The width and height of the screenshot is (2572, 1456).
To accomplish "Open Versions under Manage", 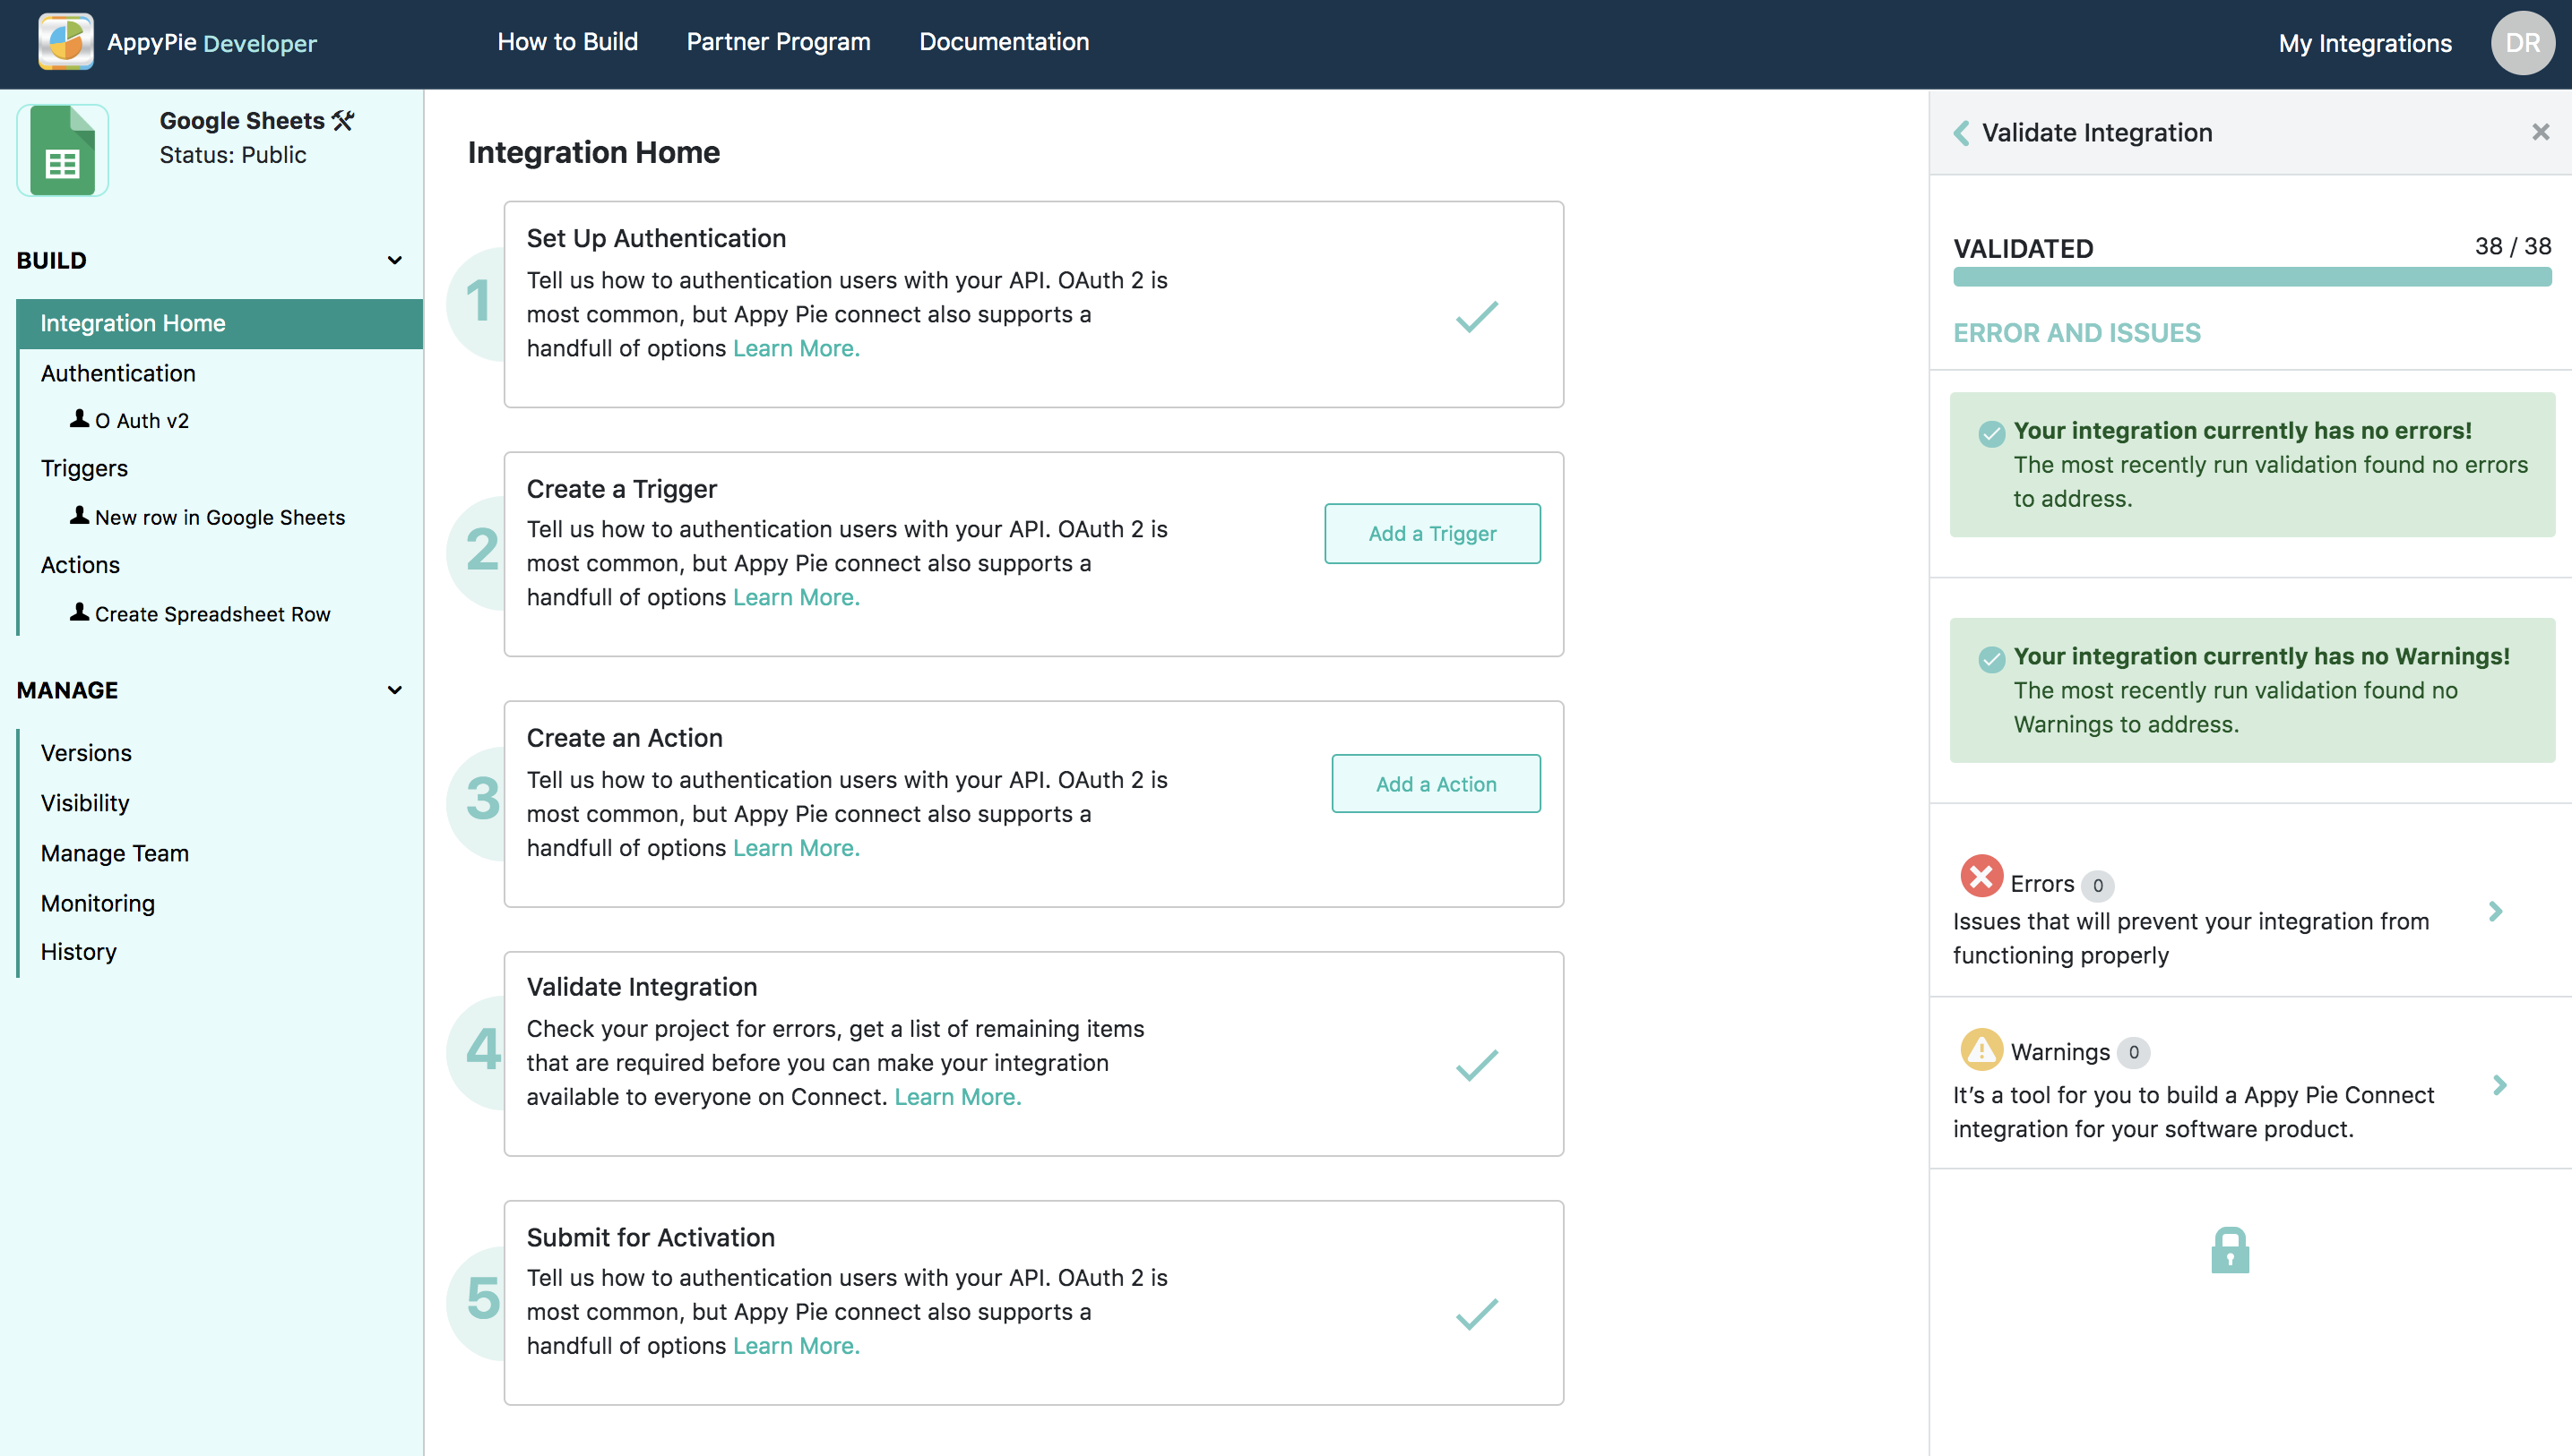I will (x=86, y=753).
